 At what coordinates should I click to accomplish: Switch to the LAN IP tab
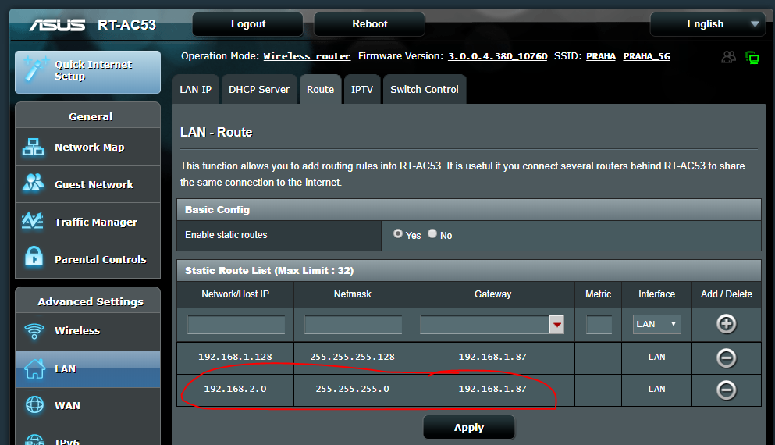pyautogui.click(x=196, y=90)
